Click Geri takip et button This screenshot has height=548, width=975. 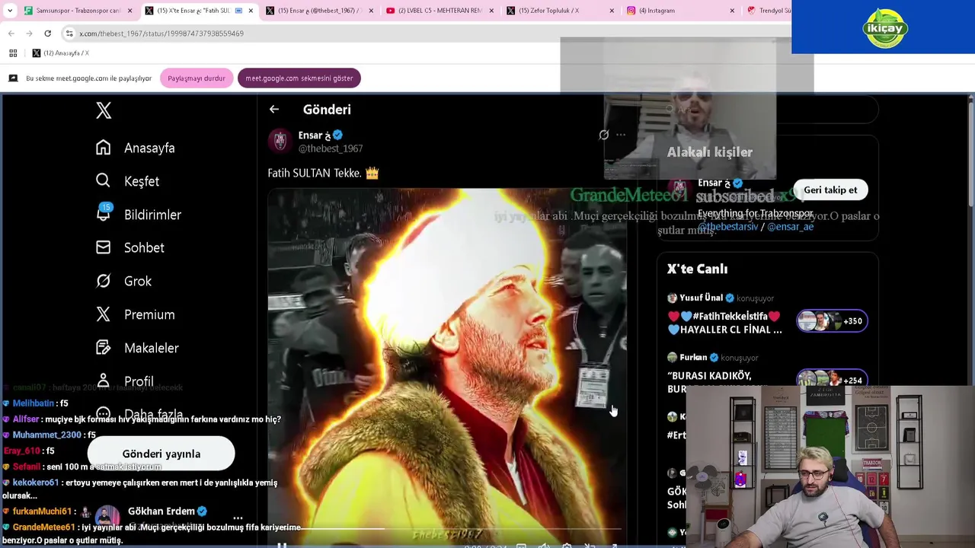click(x=830, y=190)
